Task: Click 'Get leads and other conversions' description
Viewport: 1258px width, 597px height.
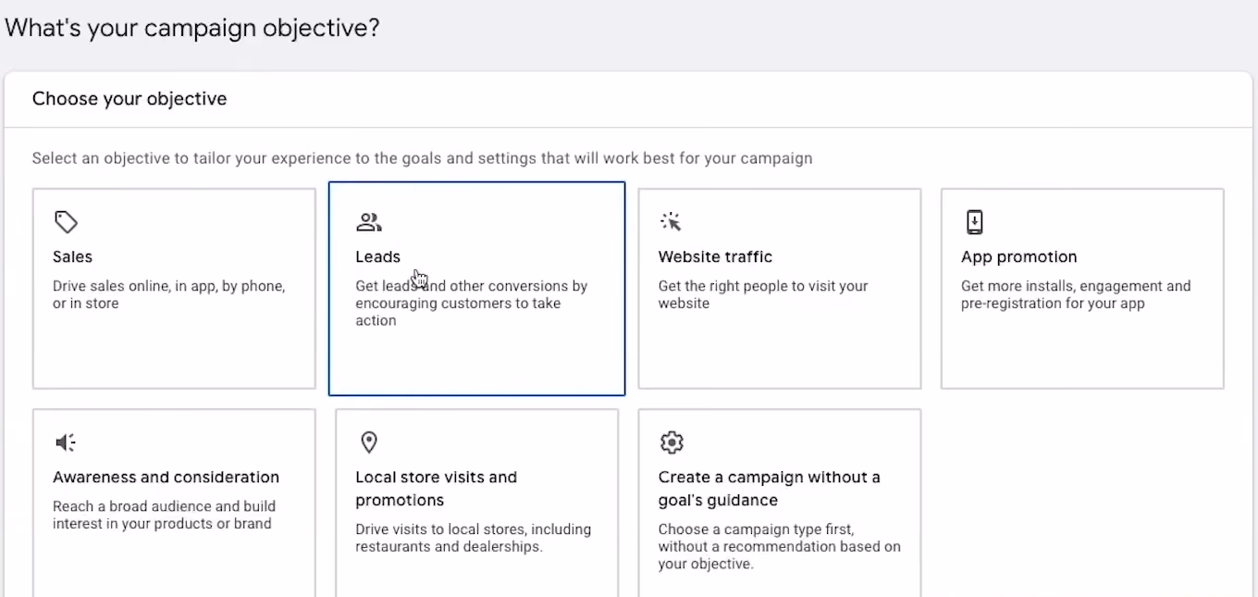Action: tap(471, 304)
